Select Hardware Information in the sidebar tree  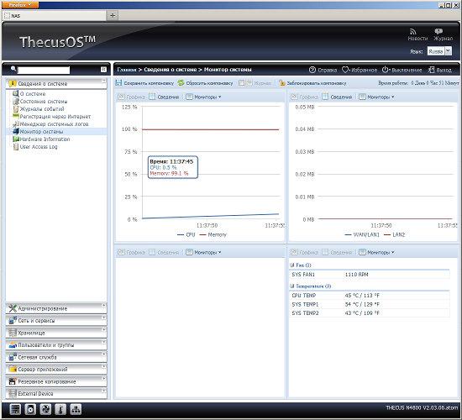45,139
